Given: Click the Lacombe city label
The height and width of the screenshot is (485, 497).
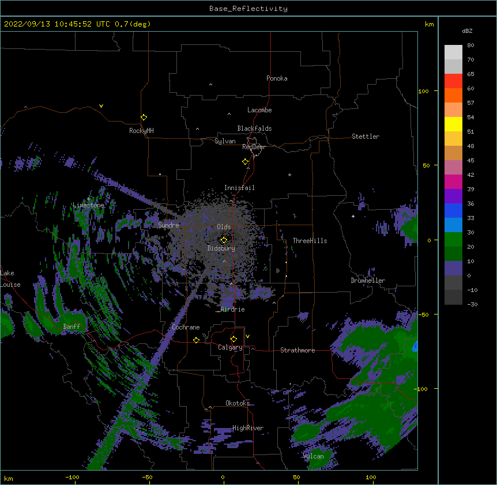Looking at the screenshot, I should point(259,110).
